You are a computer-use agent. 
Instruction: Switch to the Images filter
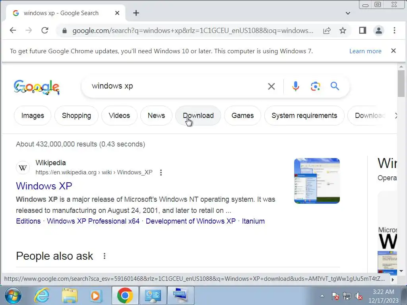point(33,116)
